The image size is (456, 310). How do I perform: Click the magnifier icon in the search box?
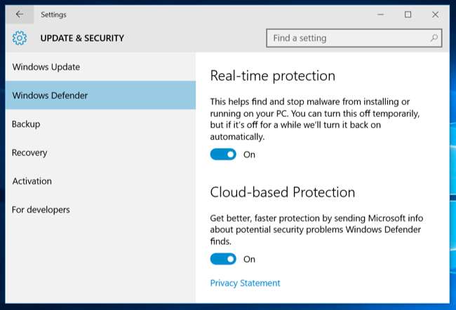[x=434, y=38]
